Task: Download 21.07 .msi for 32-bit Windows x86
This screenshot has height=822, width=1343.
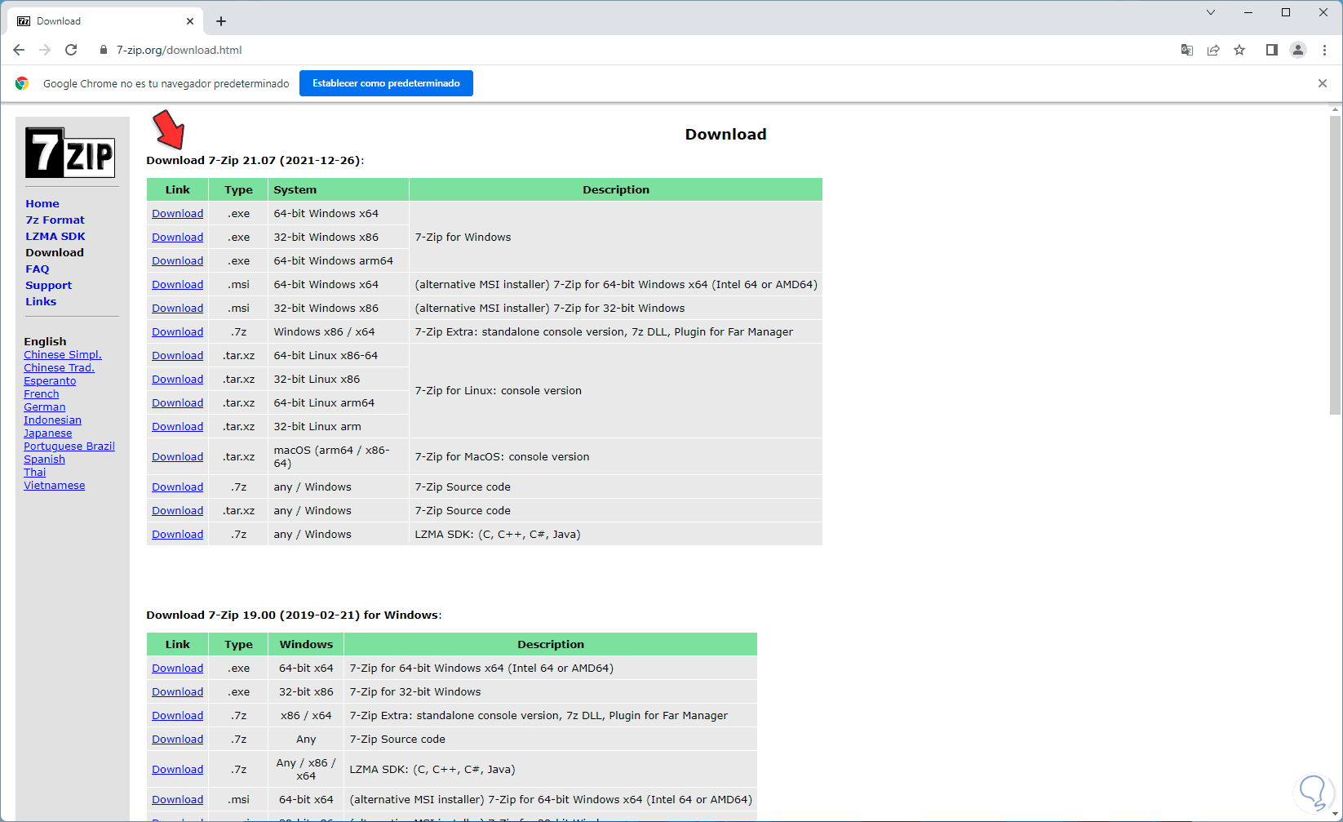Action: (177, 309)
